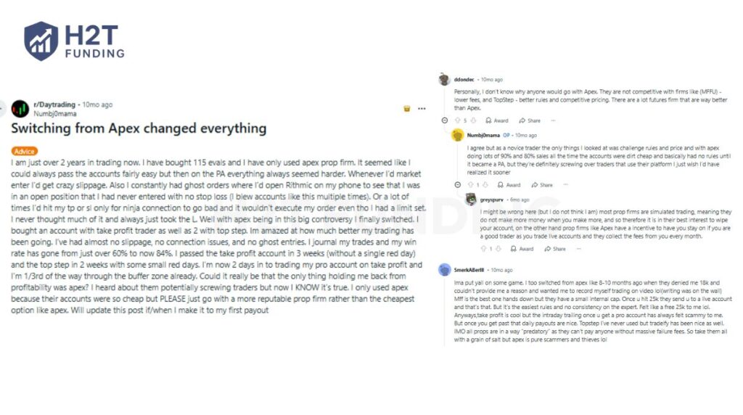Click the r/Daytrading subreddit avatar icon

coord(20,109)
